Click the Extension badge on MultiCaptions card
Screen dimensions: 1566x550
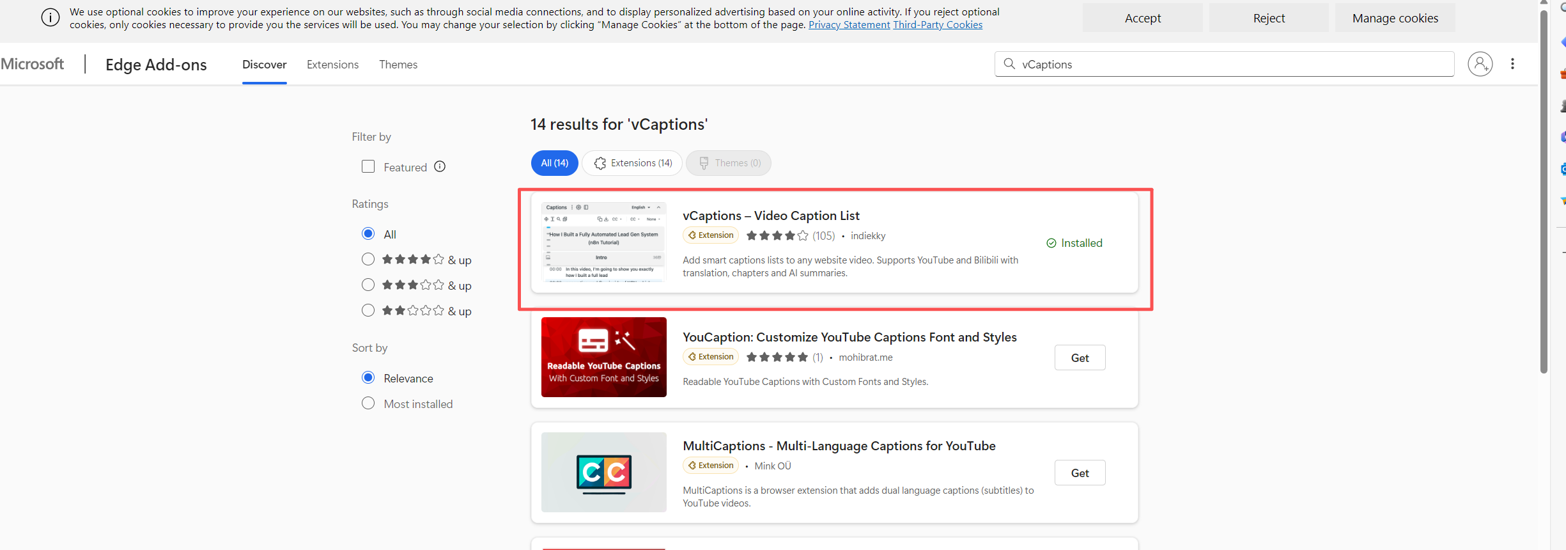pos(711,466)
